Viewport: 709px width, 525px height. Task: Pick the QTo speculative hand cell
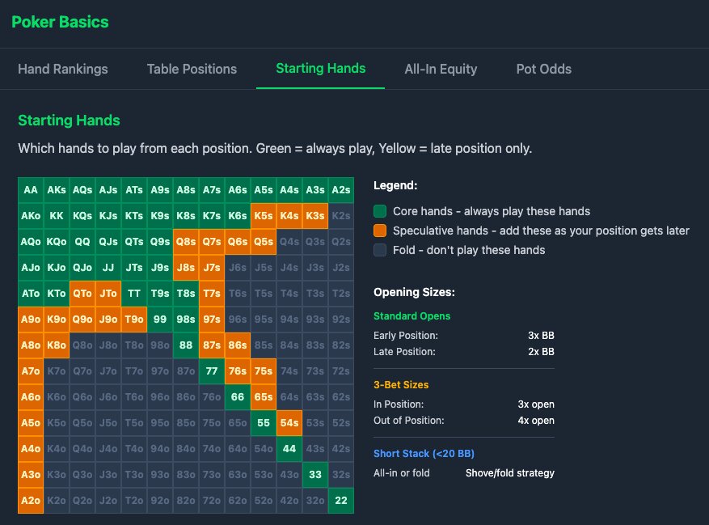82,294
